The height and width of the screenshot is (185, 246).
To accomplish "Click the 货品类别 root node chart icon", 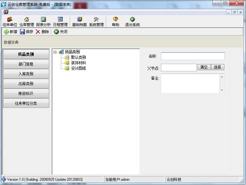I will point(61,52).
